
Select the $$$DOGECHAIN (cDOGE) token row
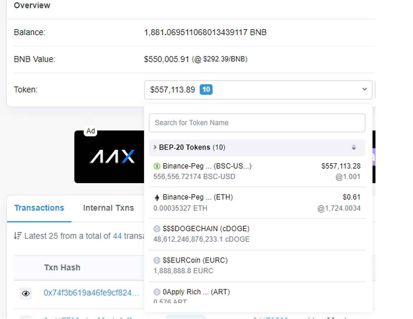pyautogui.click(x=257, y=234)
